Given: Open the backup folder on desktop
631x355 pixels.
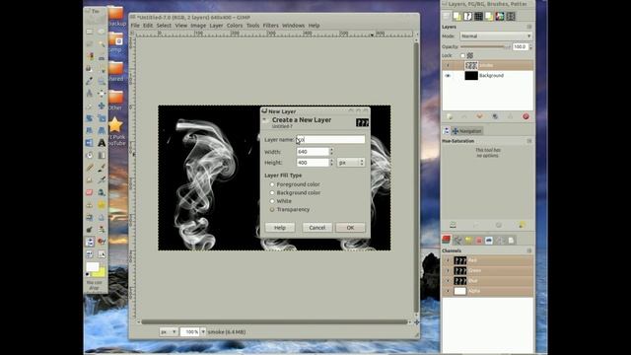Looking at the screenshot, I should click(x=115, y=16).
